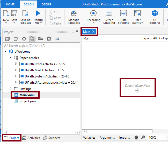Launch Screen Scraping tool
This screenshot has width=168, height=142.
[x=109, y=17]
